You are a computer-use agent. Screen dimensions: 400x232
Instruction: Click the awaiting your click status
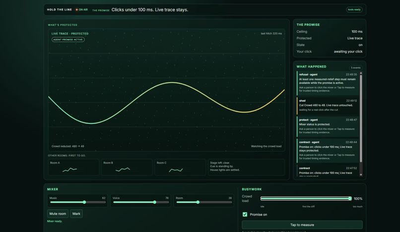(348, 52)
